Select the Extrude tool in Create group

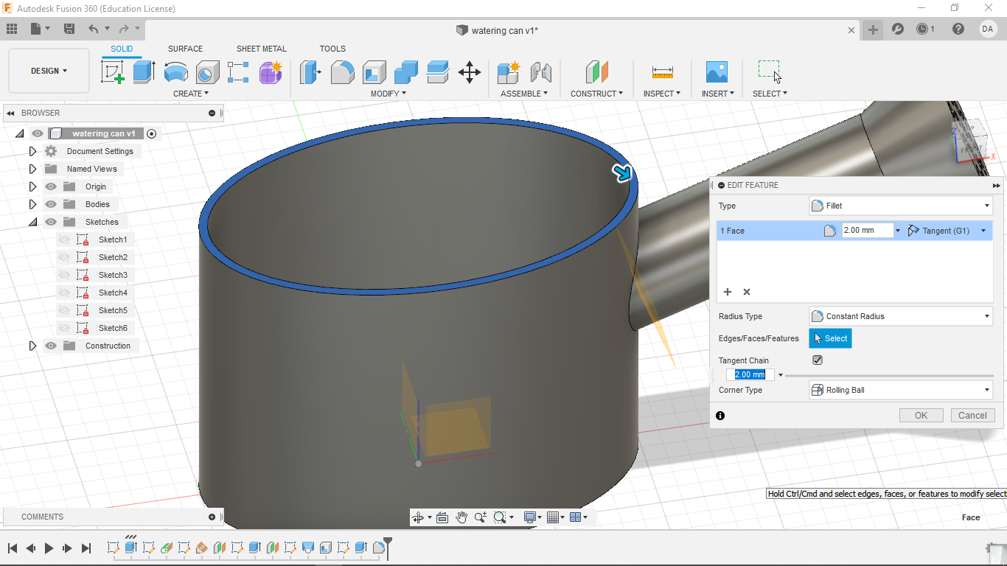tap(144, 72)
